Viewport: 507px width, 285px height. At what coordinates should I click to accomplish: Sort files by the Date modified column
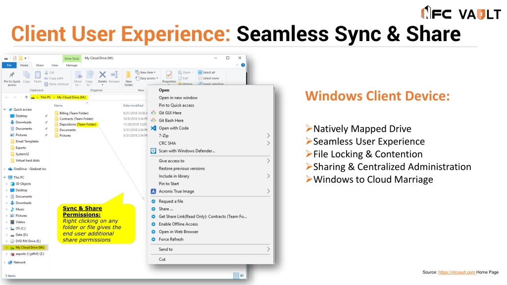(x=133, y=105)
